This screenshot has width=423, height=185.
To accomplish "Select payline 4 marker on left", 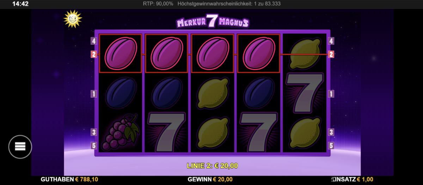I will tap(94, 41).
